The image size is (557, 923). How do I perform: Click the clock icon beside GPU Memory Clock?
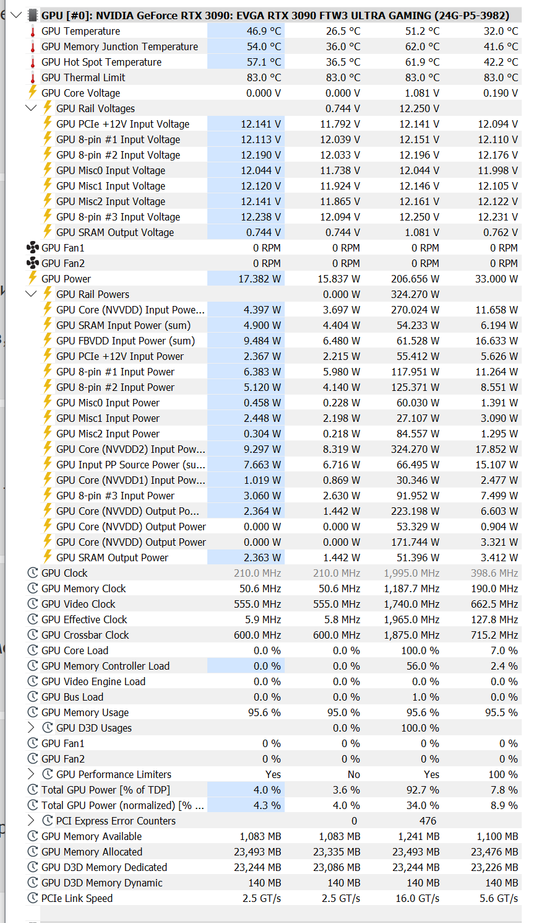point(33,588)
